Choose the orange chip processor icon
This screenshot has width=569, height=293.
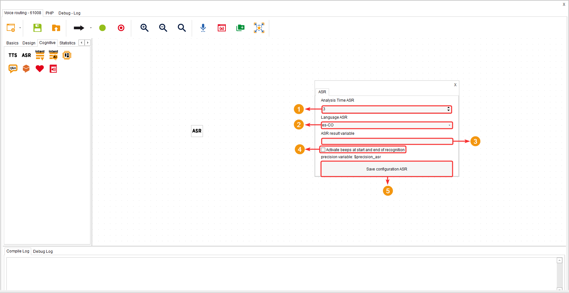coord(67,55)
